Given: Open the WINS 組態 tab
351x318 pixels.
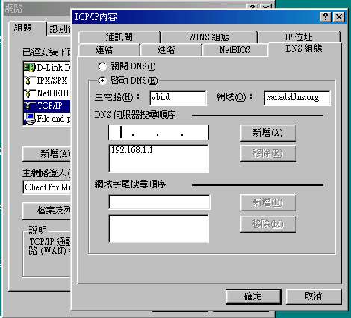Looking at the screenshot, I should 209,37.
